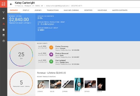The image size is (140, 96).
Task: Click the Cortex Discovery event title
Action: [62, 46]
